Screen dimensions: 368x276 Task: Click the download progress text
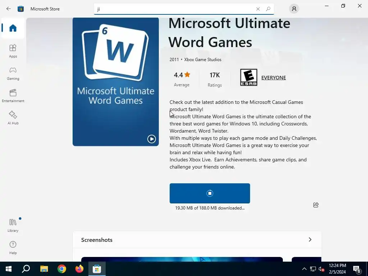[210, 208]
